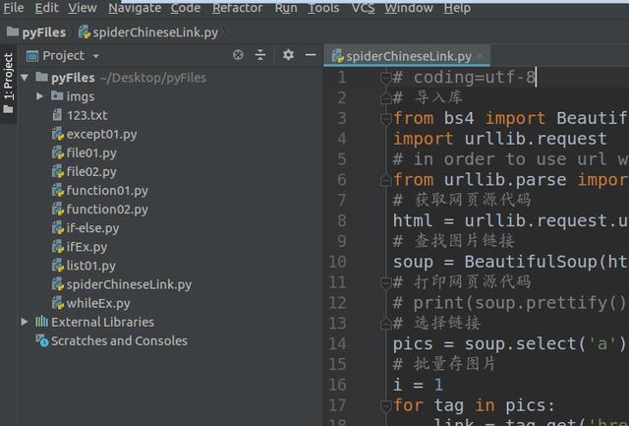Open the Tools menu
The image size is (629, 426).
coord(323,8)
